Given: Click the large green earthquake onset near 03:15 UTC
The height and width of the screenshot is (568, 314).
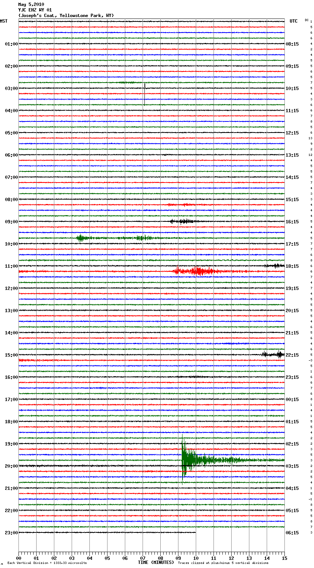Looking at the screenshot, I should click(x=183, y=460).
